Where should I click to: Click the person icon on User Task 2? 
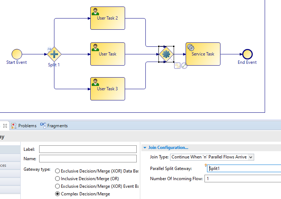[x=95, y=11]
